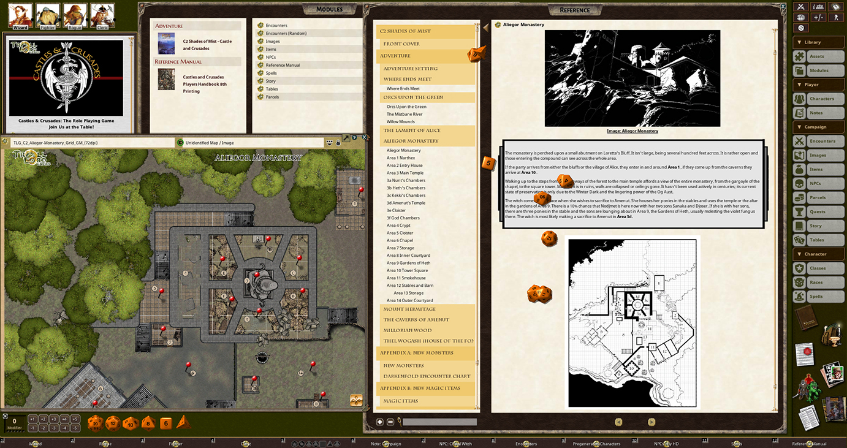This screenshot has width=847, height=448.
Task: Toggle the -1 modifier button
Action: (x=32, y=428)
